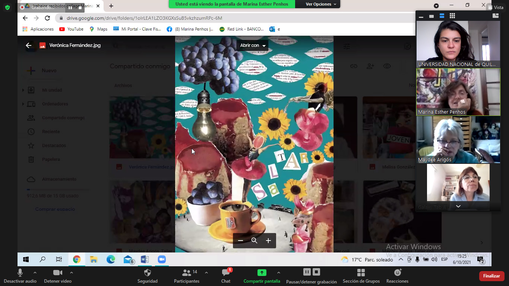Image resolution: width=509 pixels, height=286 pixels.
Task: Zoom out with the minus button
Action: click(x=240, y=241)
